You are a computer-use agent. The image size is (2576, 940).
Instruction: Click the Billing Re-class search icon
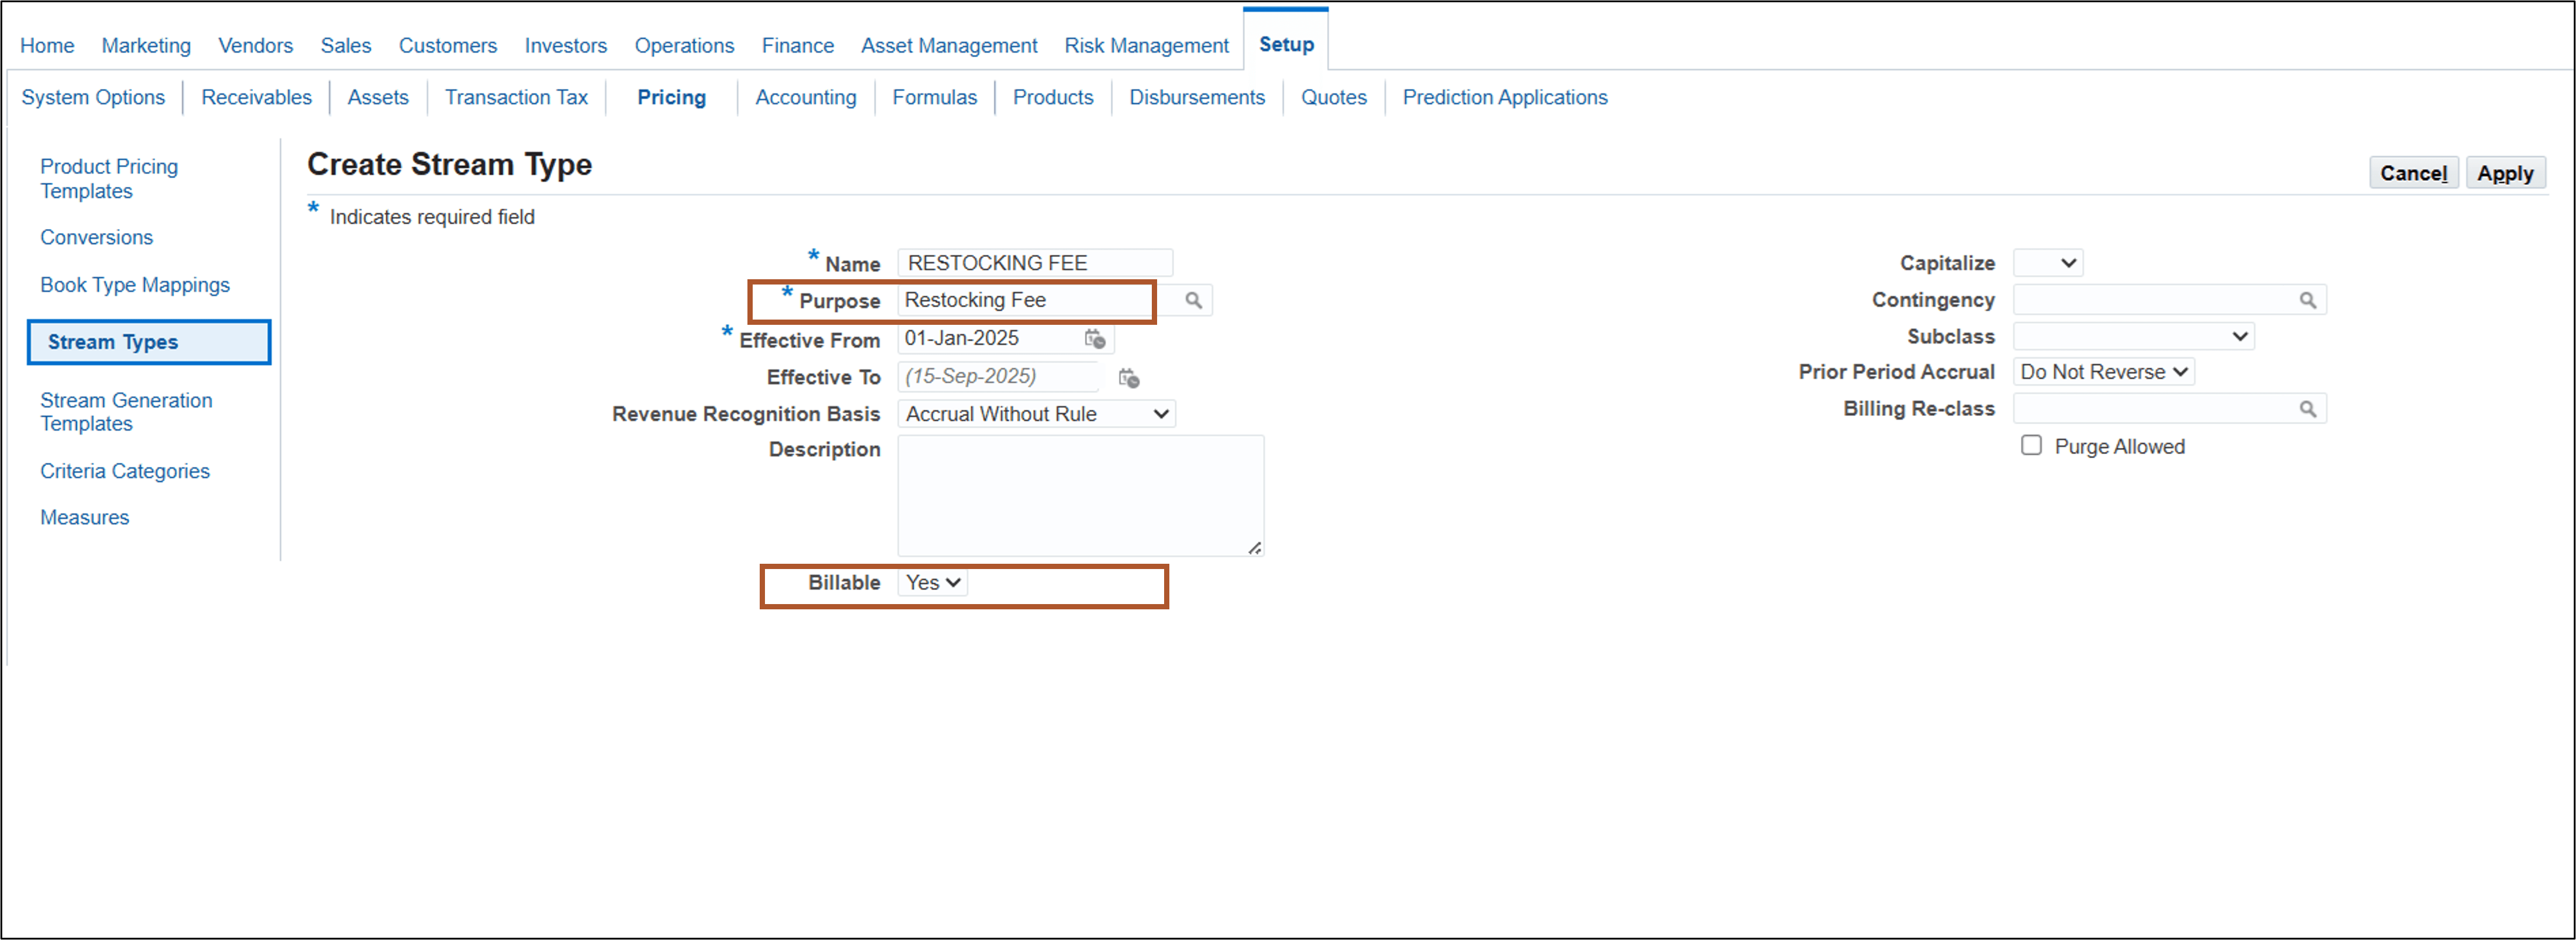(2307, 409)
